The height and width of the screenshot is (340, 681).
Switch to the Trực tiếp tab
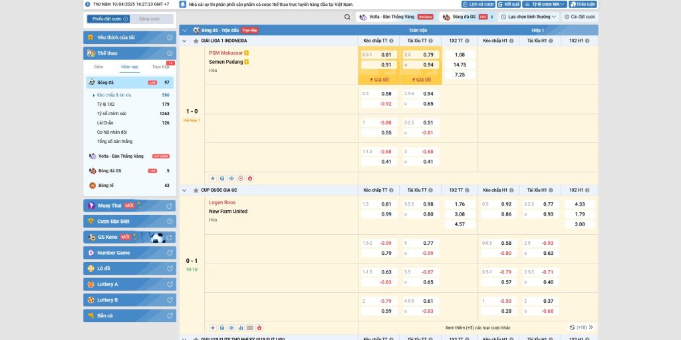click(160, 67)
